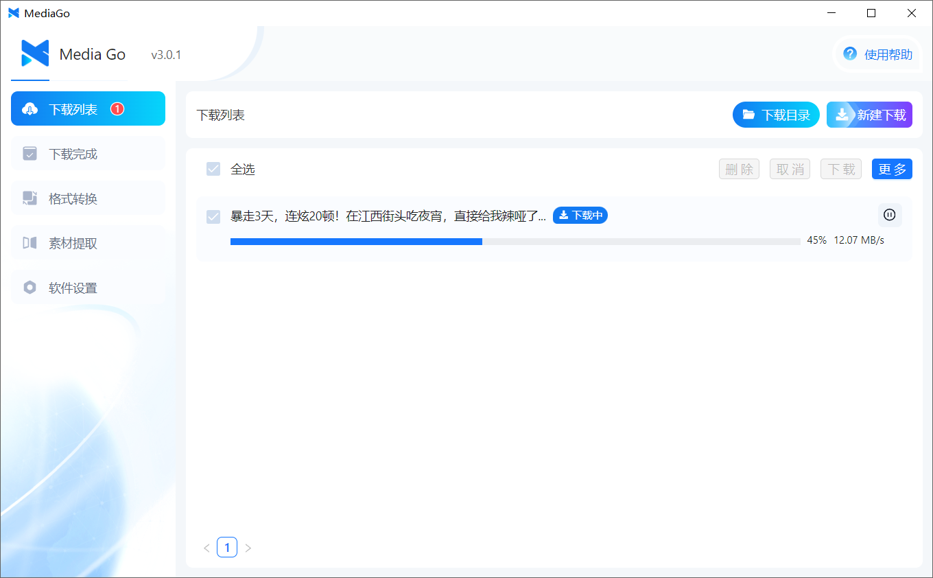Click the 下载中 status tag

click(580, 216)
